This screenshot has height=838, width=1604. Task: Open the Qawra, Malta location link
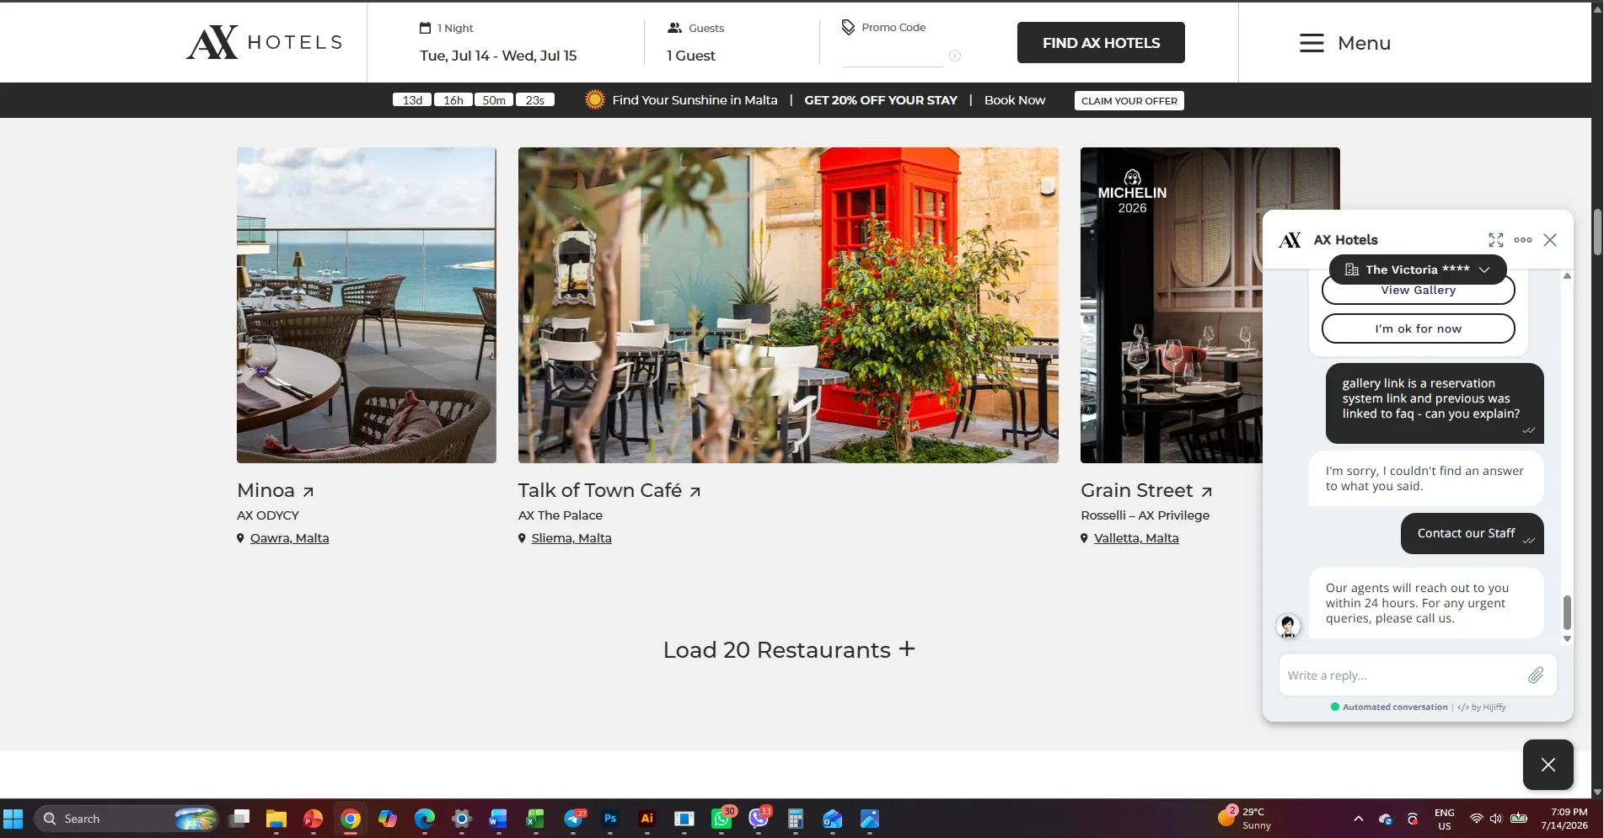pos(289,538)
